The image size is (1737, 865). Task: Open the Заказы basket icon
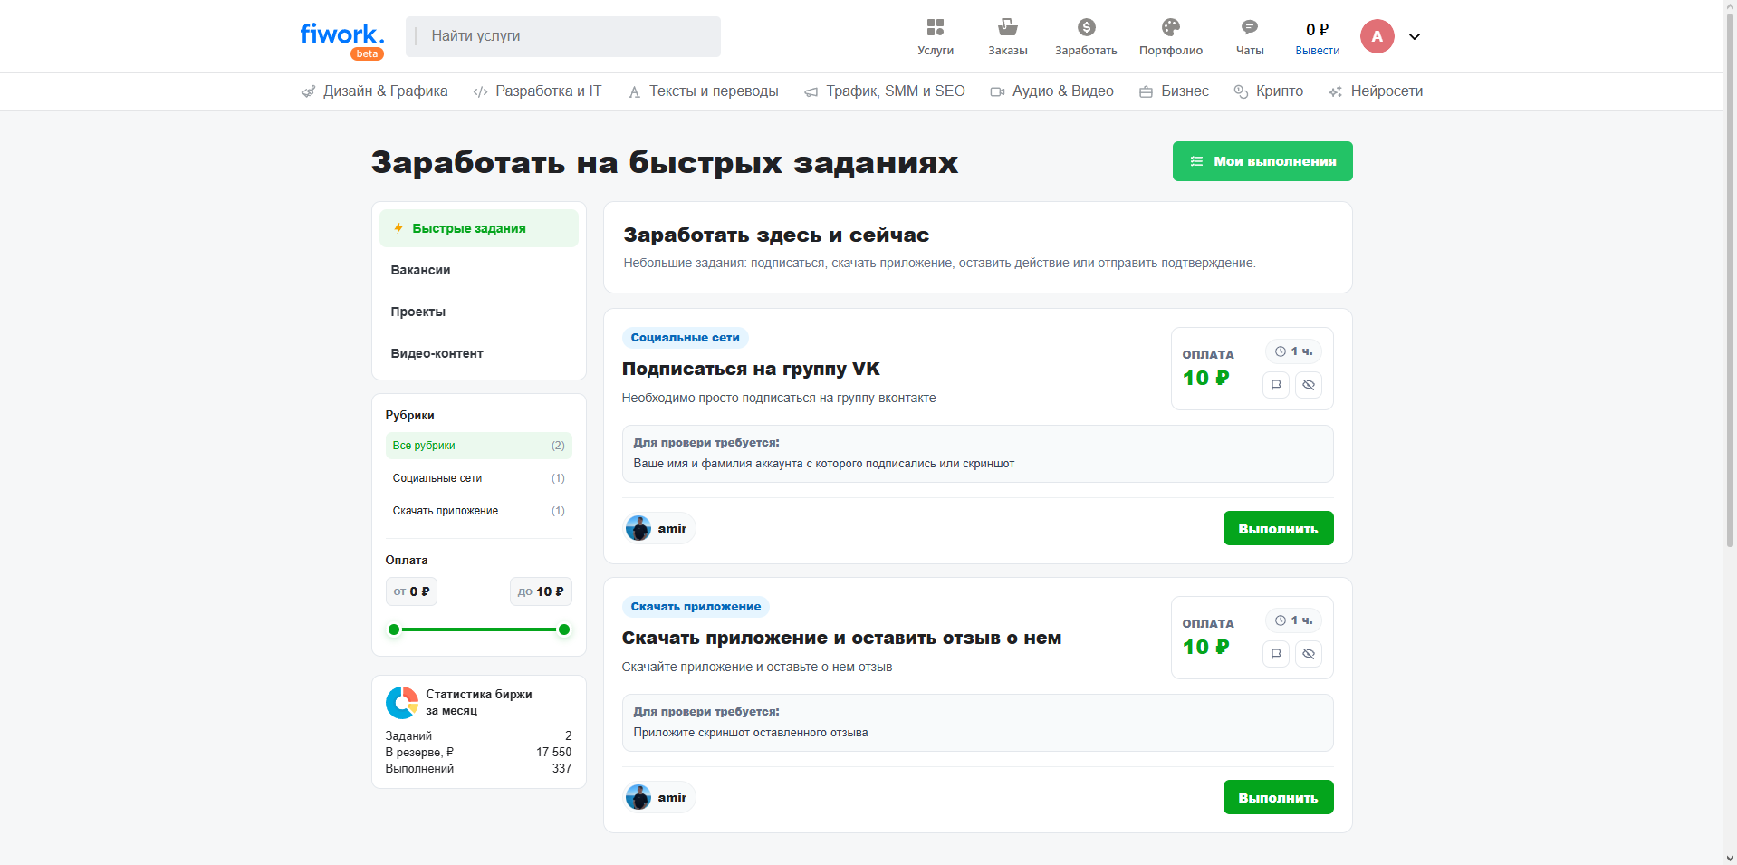tap(1008, 27)
